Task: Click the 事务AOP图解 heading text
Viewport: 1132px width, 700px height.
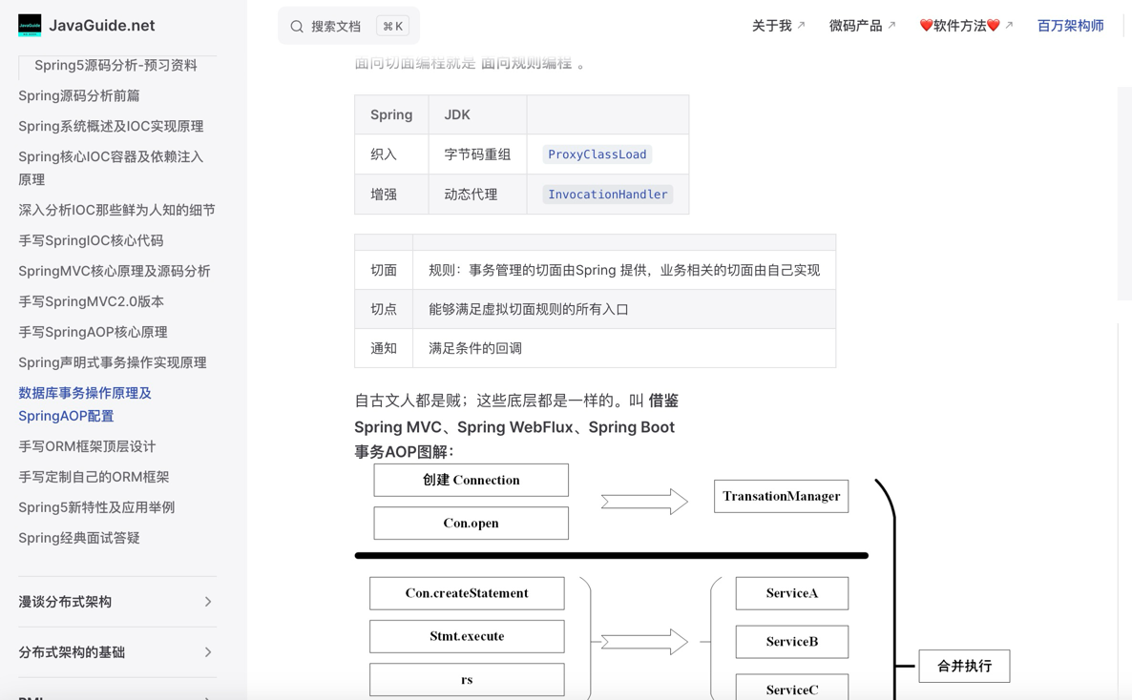Action: 404,452
